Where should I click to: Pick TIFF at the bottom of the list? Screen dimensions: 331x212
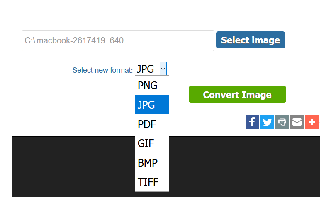pyautogui.click(x=152, y=182)
